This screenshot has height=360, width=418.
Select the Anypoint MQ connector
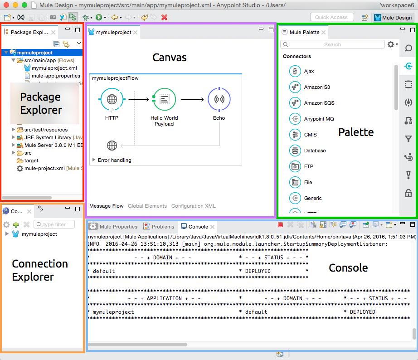click(x=311, y=119)
